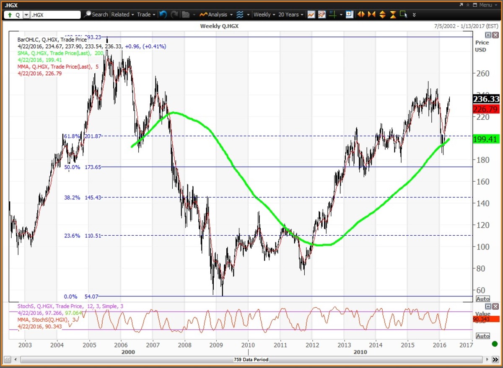
Task: Open the Weekly interval dropdown
Action: pos(264,15)
